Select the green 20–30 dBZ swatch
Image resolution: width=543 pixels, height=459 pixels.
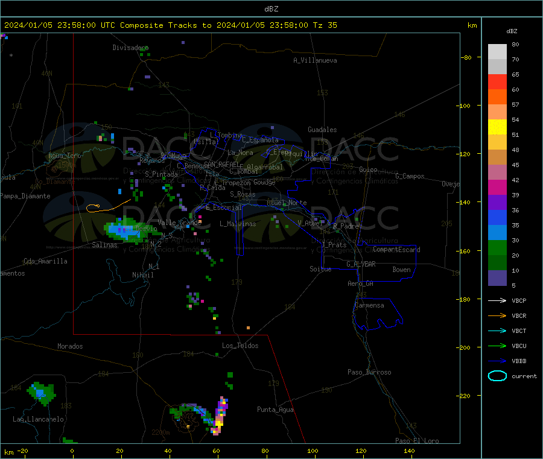tap(497, 248)
